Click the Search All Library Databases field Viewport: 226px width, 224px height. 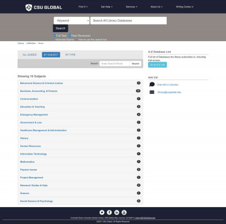pyautogui.click(x=128, y=20)
